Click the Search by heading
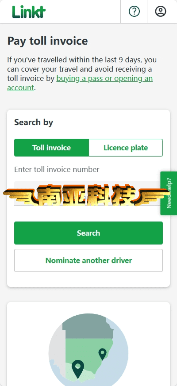 tap(34, 122)
